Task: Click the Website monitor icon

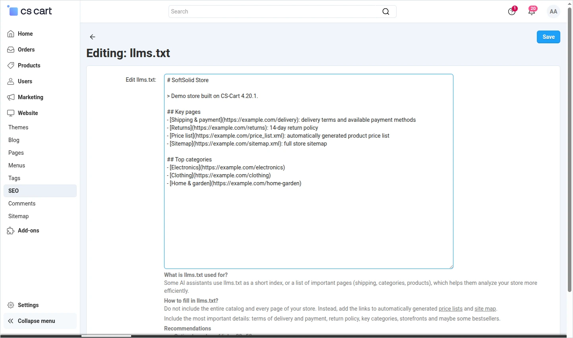Action: pos(11,113)
